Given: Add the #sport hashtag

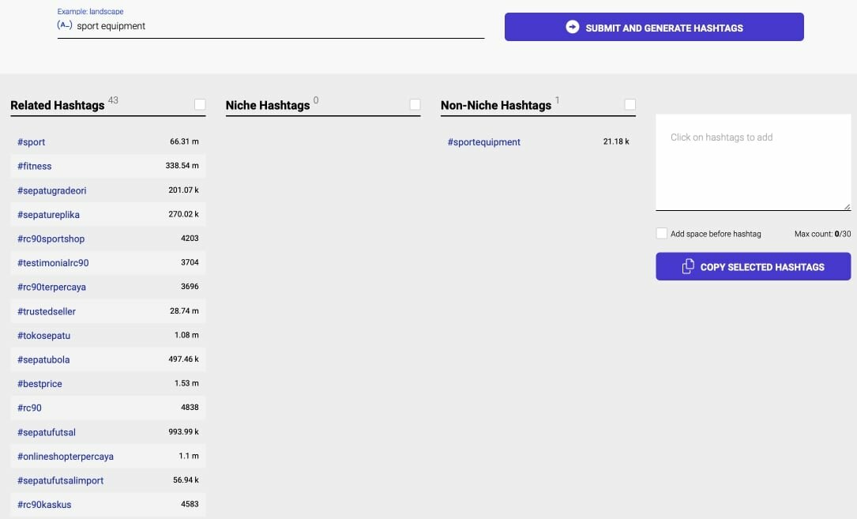Looking at the screenshot, I should pyautogui.click(x=32, y=142).
